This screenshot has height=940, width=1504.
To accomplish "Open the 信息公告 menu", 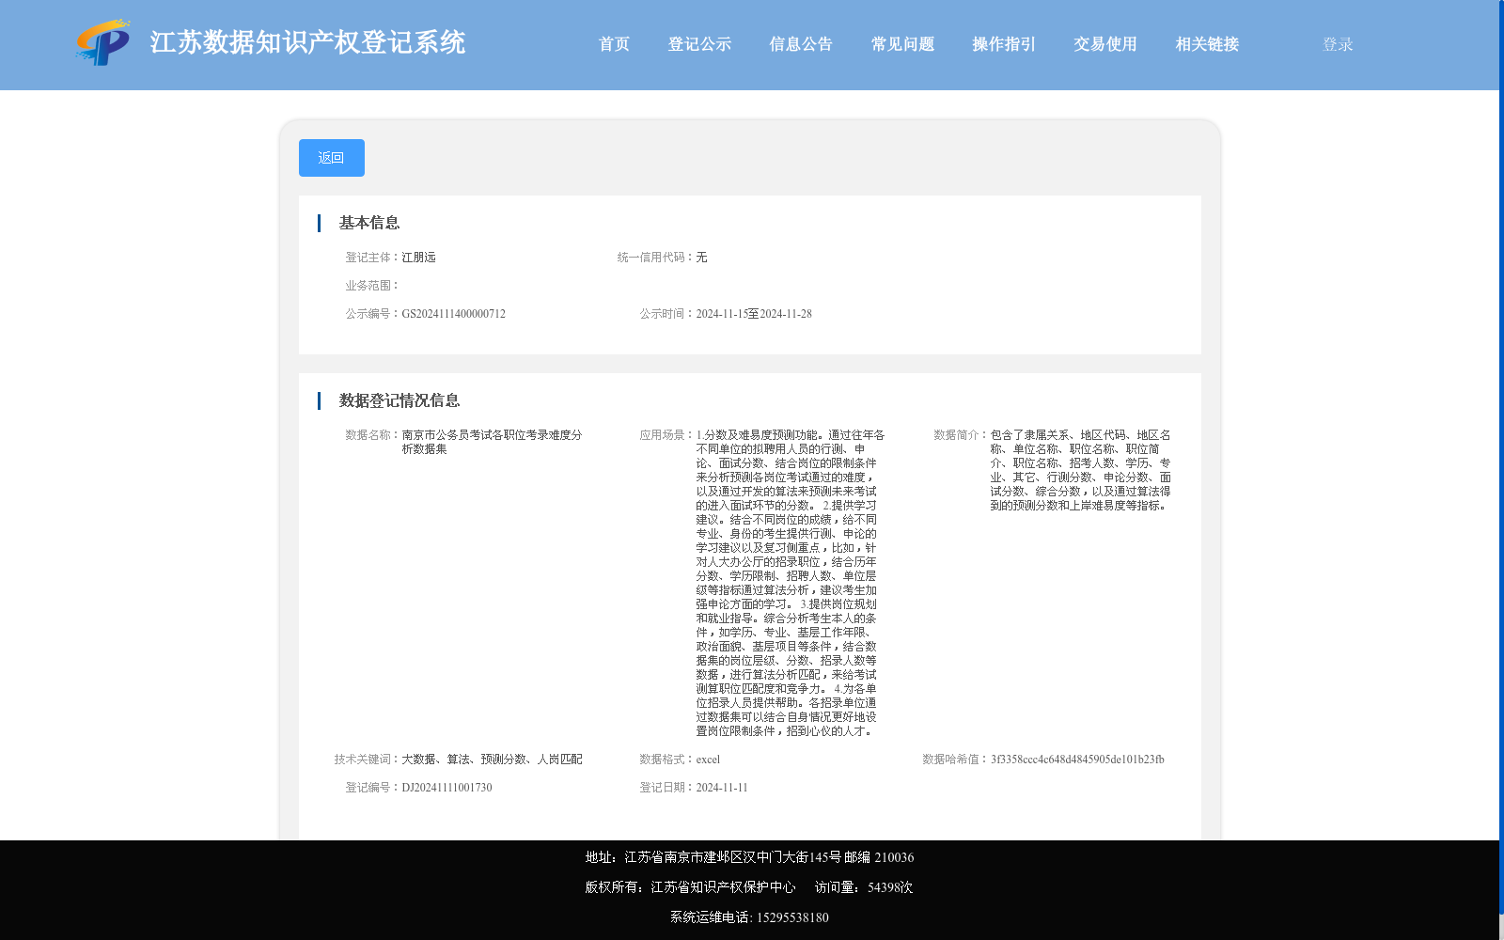I will (x=801, y=44).
